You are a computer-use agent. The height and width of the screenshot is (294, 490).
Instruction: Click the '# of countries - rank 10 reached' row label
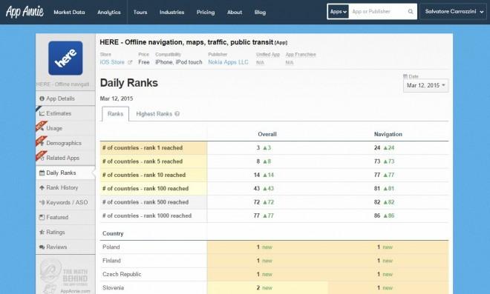click(144, 175)
